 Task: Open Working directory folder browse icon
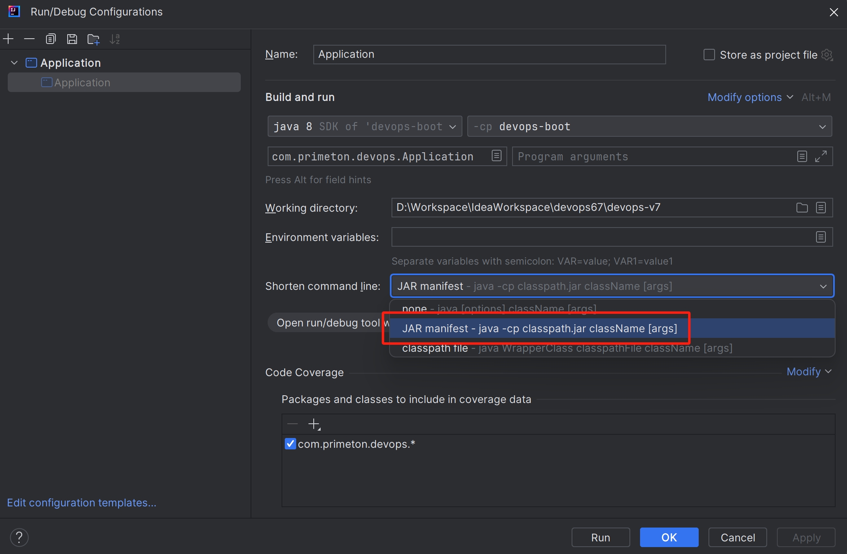[802, 208]
